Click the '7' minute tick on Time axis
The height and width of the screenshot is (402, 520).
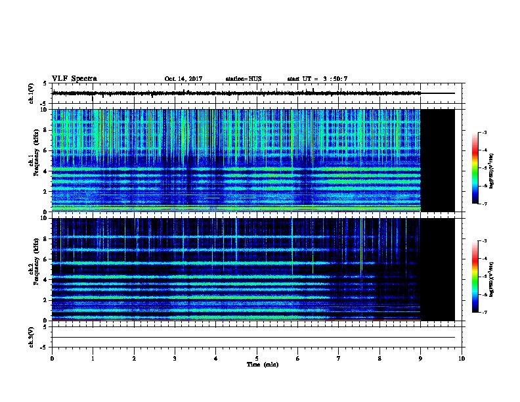[339, 358]
